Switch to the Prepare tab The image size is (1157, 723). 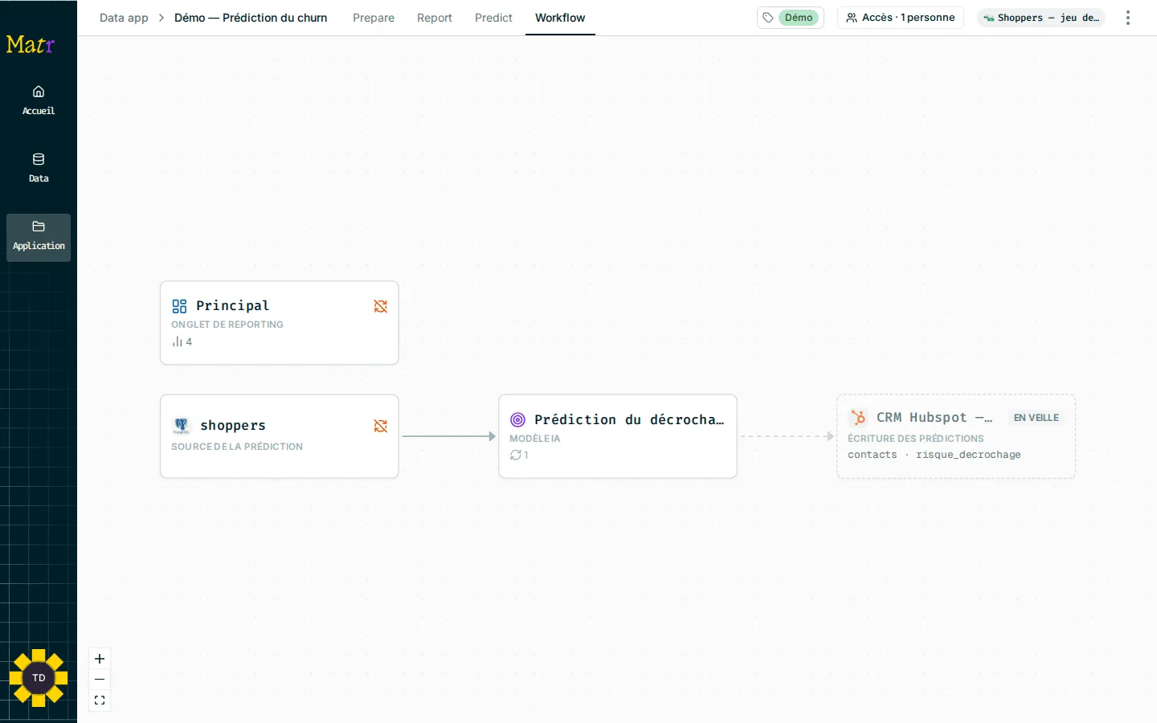click(x=374, y=18)
